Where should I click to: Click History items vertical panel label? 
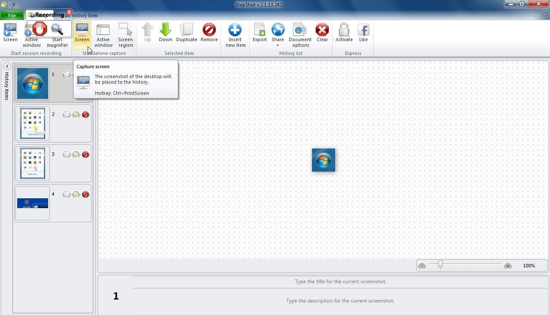coord(6,86)
